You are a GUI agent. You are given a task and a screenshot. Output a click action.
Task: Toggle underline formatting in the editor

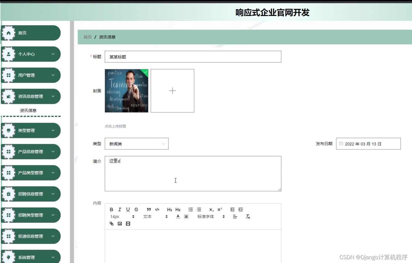127,209
